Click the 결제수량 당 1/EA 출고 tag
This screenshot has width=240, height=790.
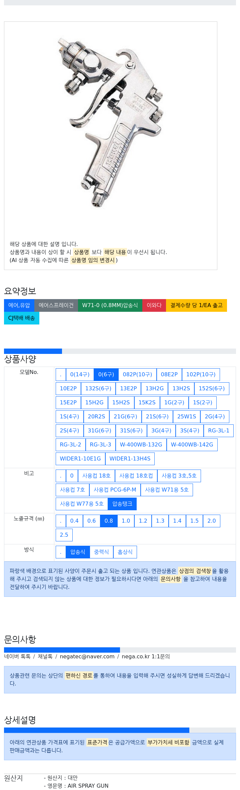pyautogui.click(x=196, y=305)
